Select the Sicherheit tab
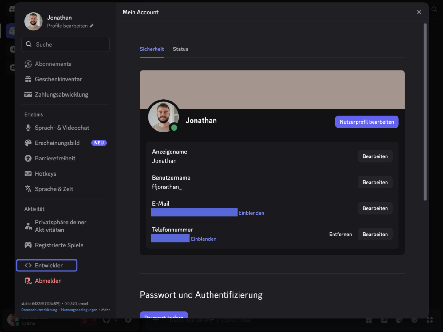Image resolution: width=443 pixels, height=332 pixels. [152, 49]
